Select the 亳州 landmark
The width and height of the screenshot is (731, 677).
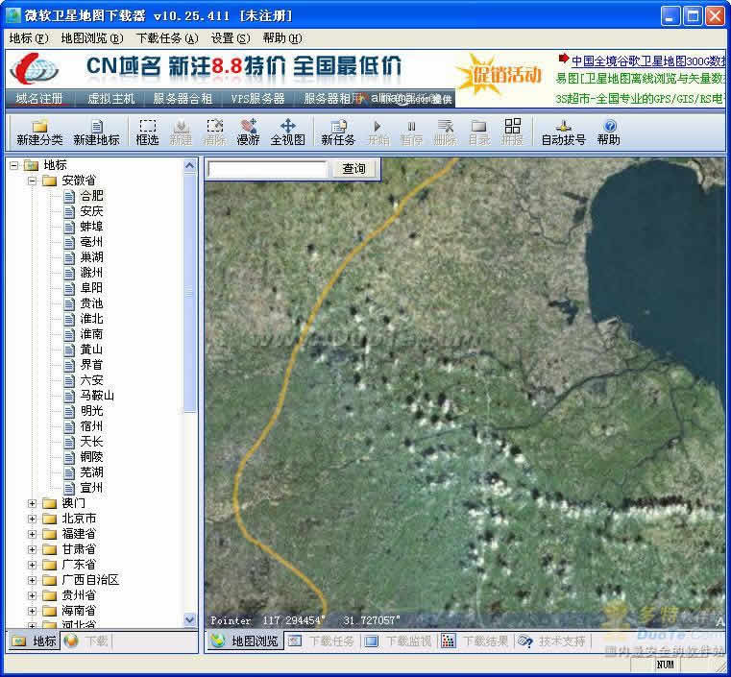point(91,242)
